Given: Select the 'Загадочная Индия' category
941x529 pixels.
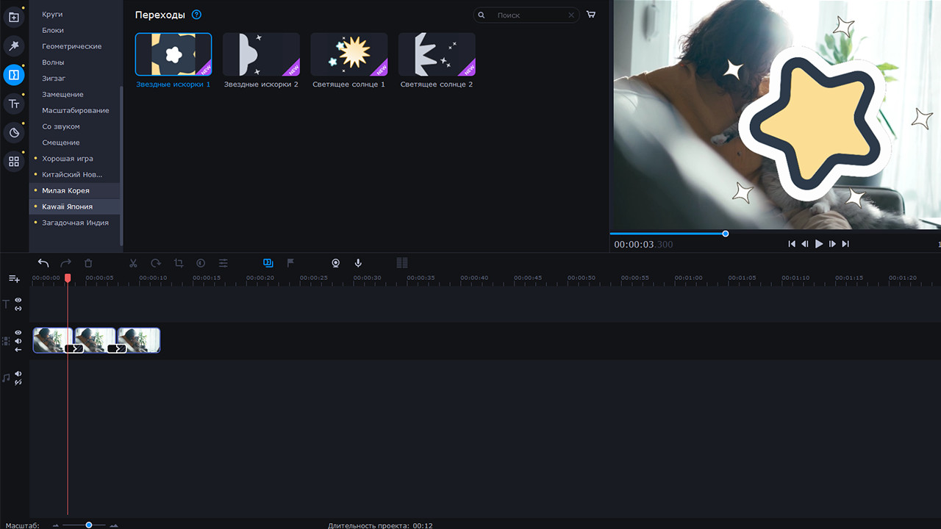Looking at the screenshot, I should coord(75,223).
